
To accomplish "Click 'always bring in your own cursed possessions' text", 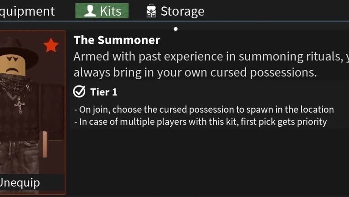I will (x=195, y=73).
